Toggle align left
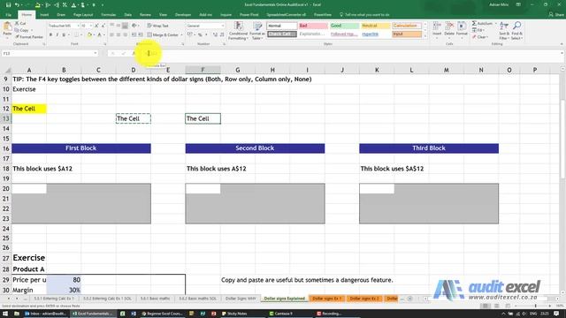 [112, 35]
